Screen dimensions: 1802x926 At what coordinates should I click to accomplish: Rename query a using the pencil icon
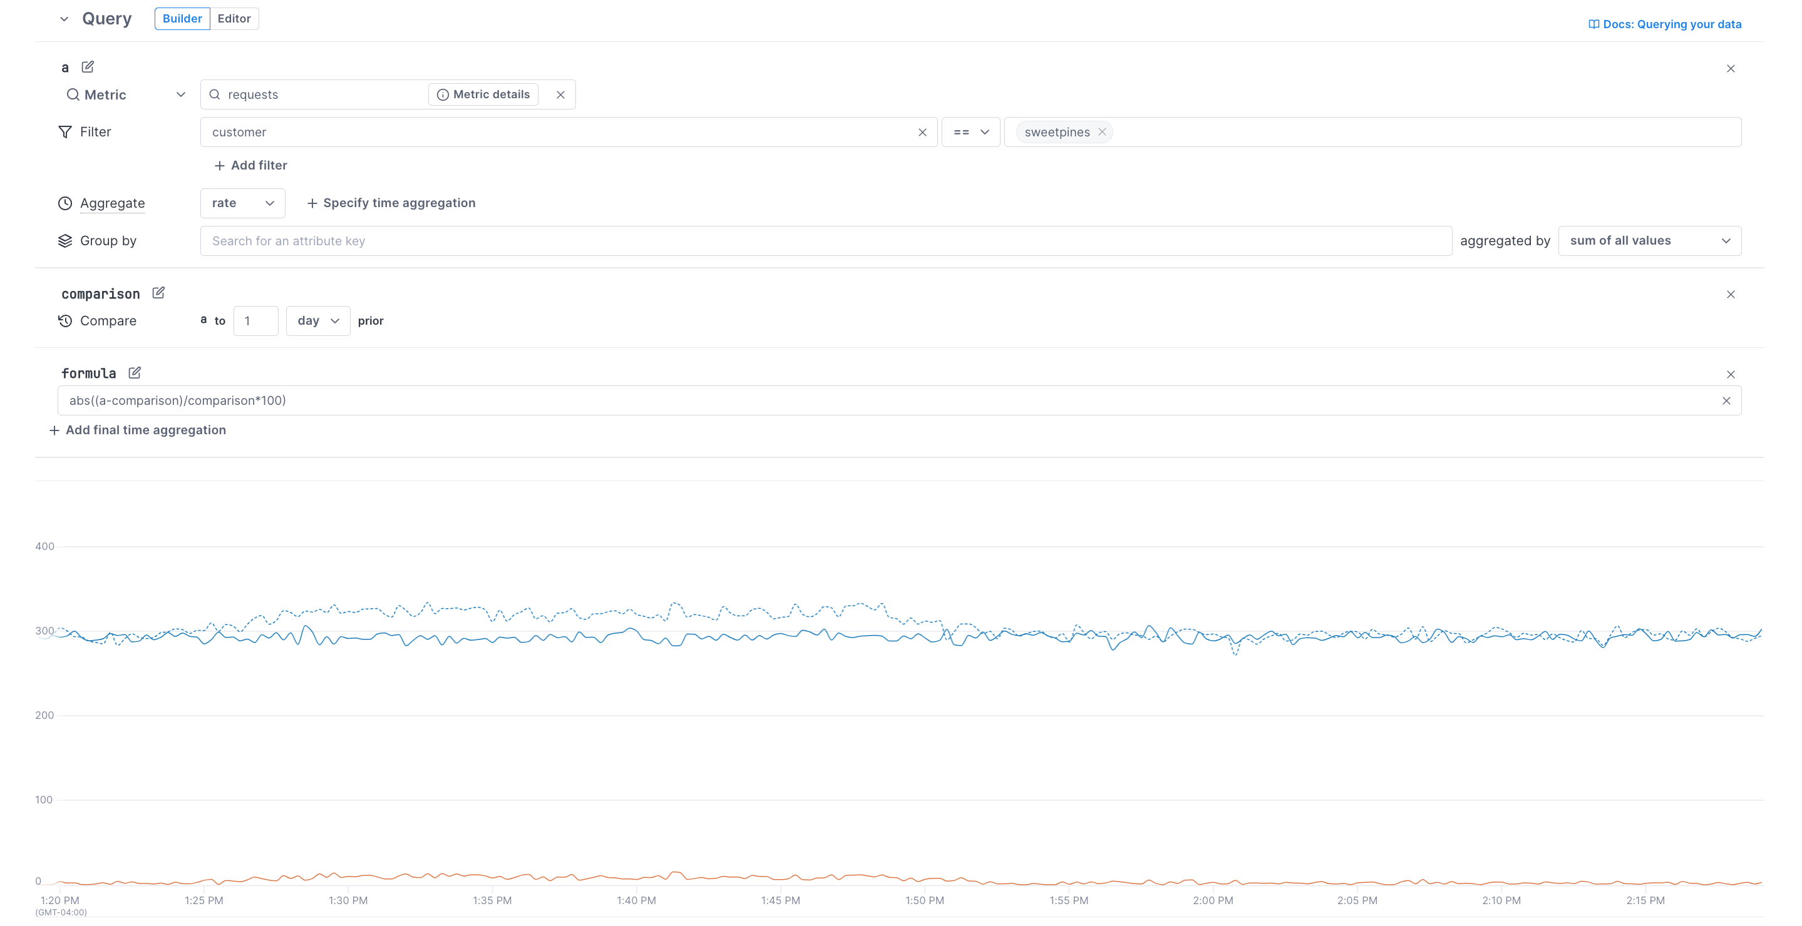pyautogui.click(x=88, y=66)
